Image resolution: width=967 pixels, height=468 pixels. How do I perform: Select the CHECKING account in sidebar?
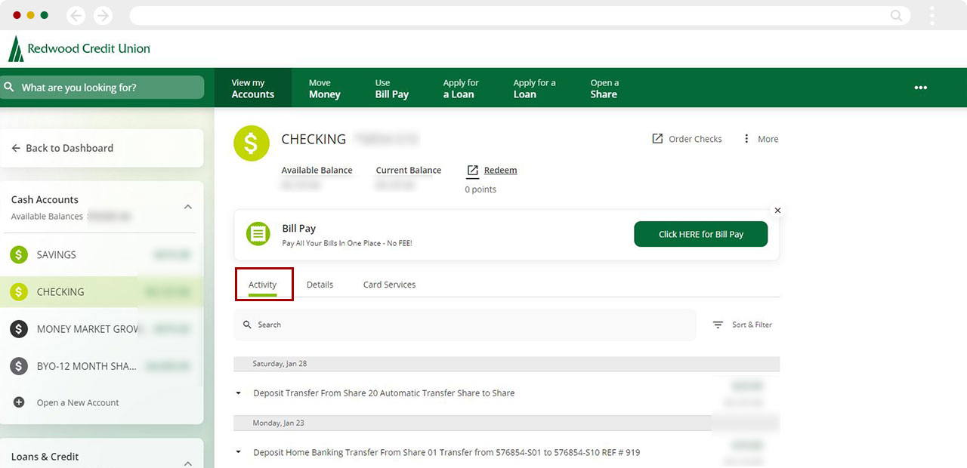click(102, 291)
